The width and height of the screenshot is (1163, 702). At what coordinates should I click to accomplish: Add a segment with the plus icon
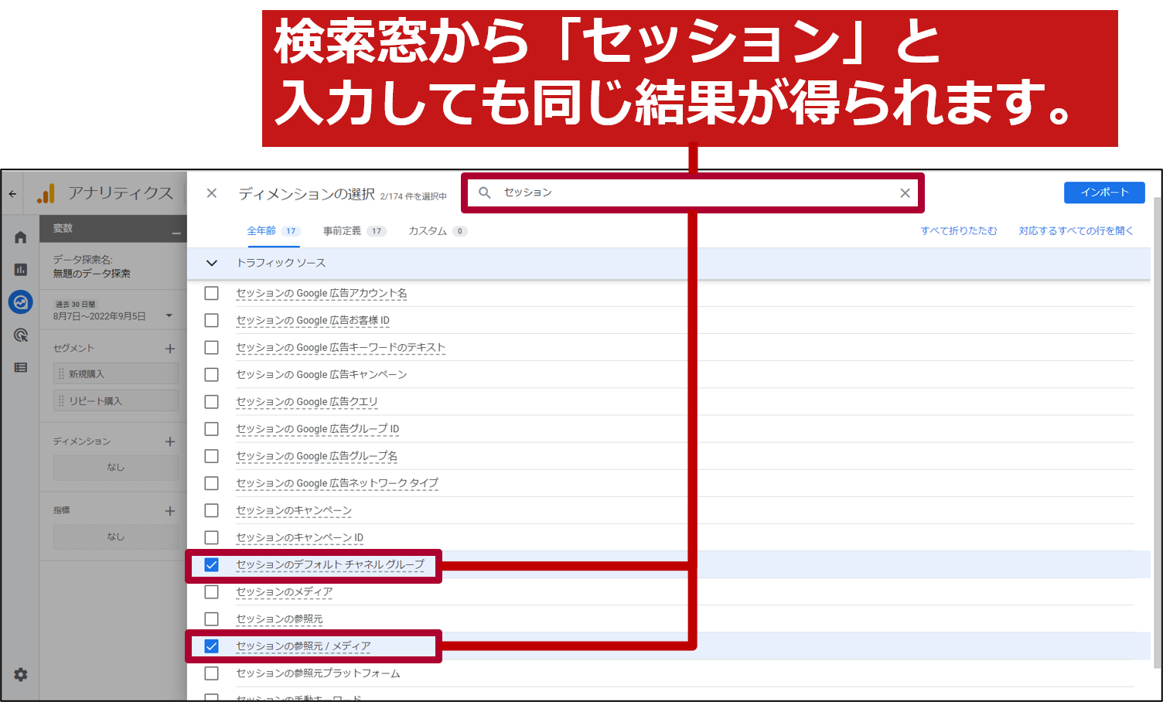[170, 349]
